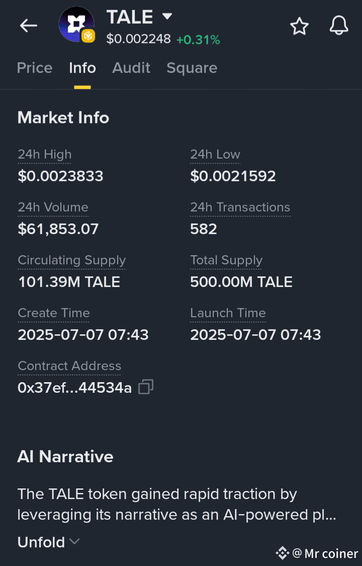Viewport: 362px width, 566px height.
Task: Open the TALE token dropdown arrow
Action: 167,16
